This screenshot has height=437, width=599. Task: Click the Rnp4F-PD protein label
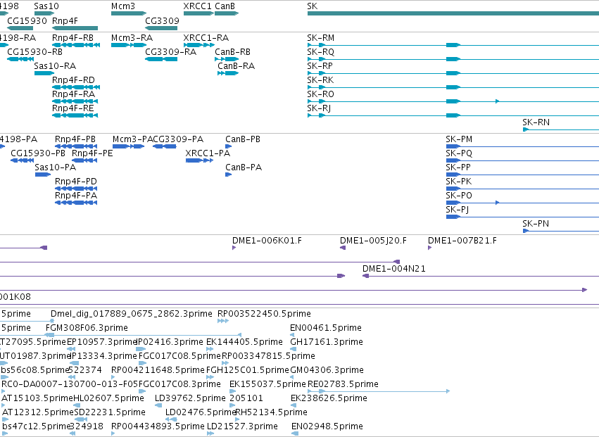(76, 182)
